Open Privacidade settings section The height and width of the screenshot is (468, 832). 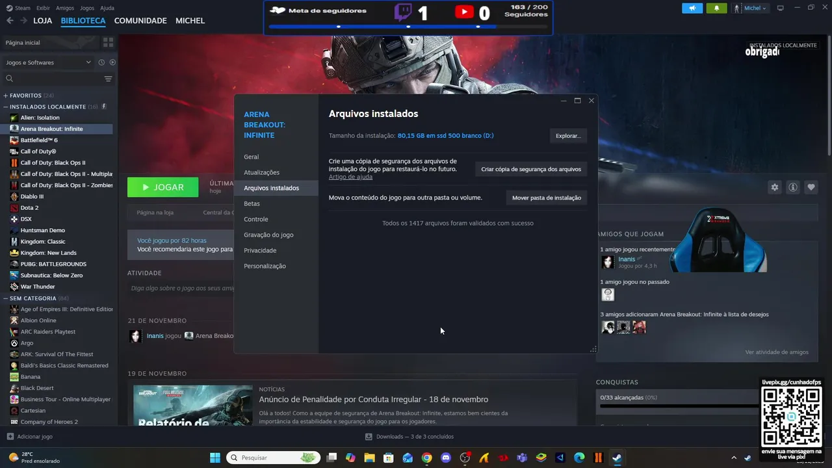[276, 250]
